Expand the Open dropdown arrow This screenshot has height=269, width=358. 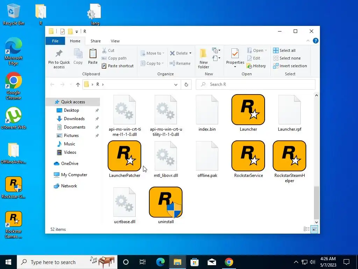[x=266, y=50]
